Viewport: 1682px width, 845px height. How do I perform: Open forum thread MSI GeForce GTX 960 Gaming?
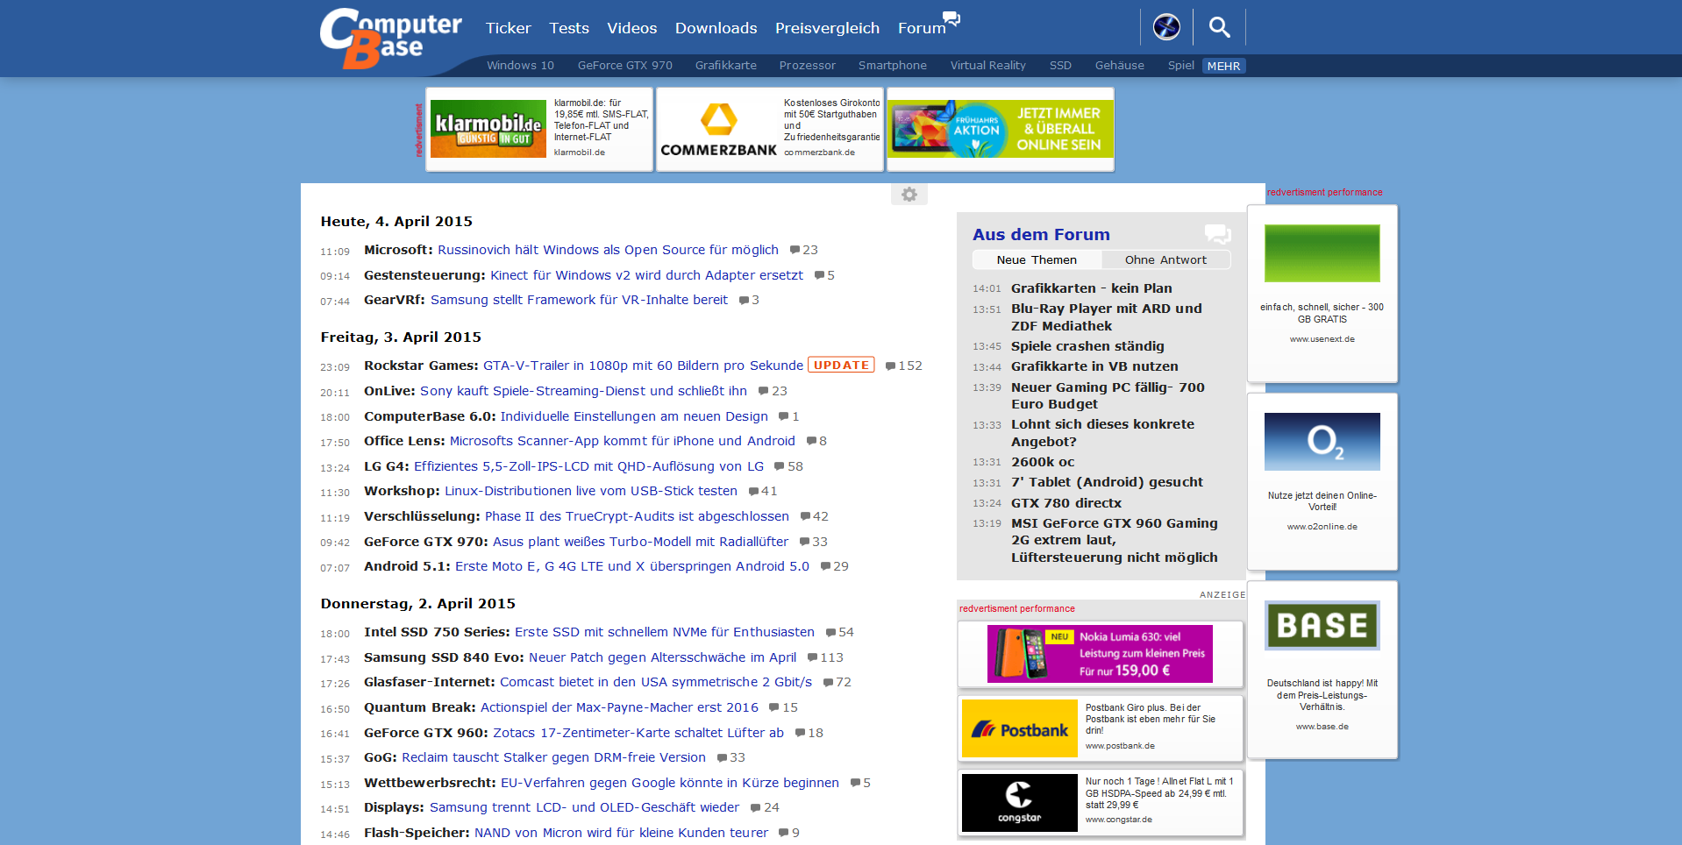(1115, 540)
